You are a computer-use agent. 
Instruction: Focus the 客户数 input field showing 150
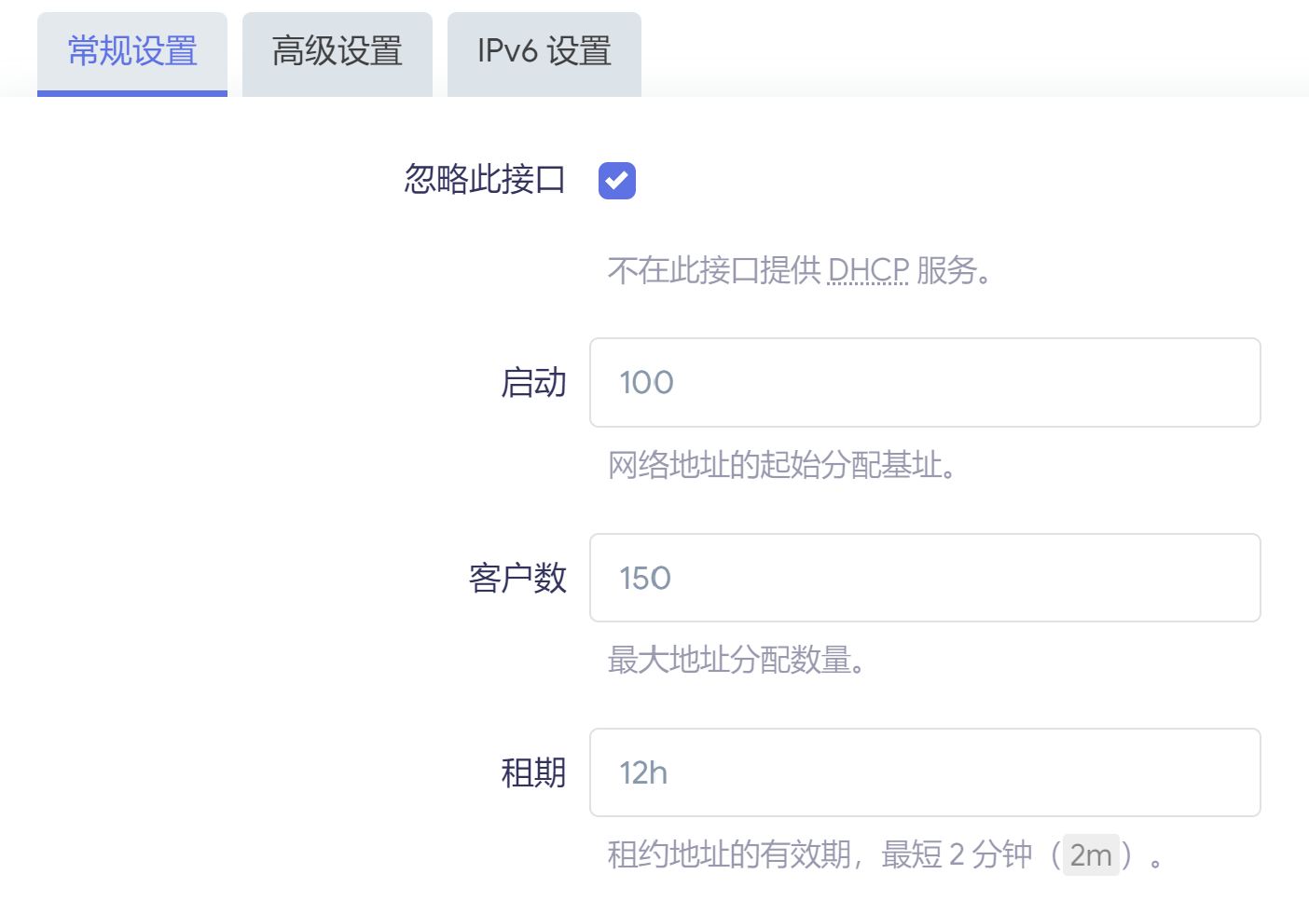[925, 578]
